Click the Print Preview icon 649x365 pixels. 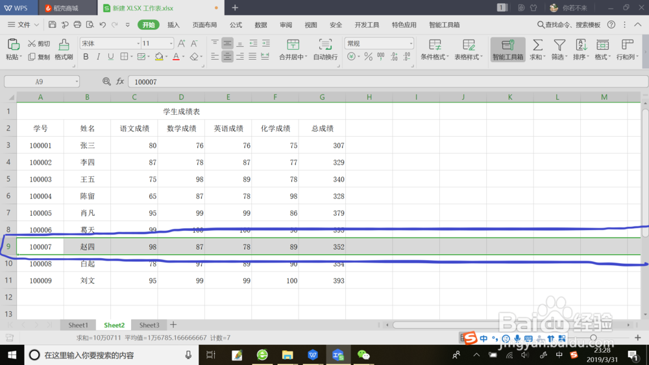click(90, 25)
